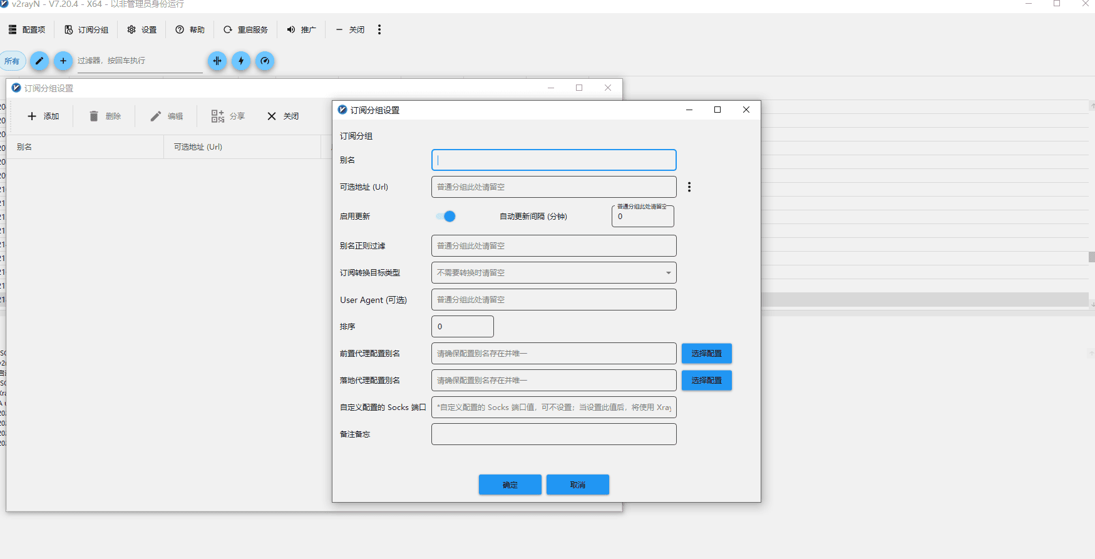This screenshot has height=559, width=1095.
Task: Click the blue plus add-group icon
Action: pos(63,61)
